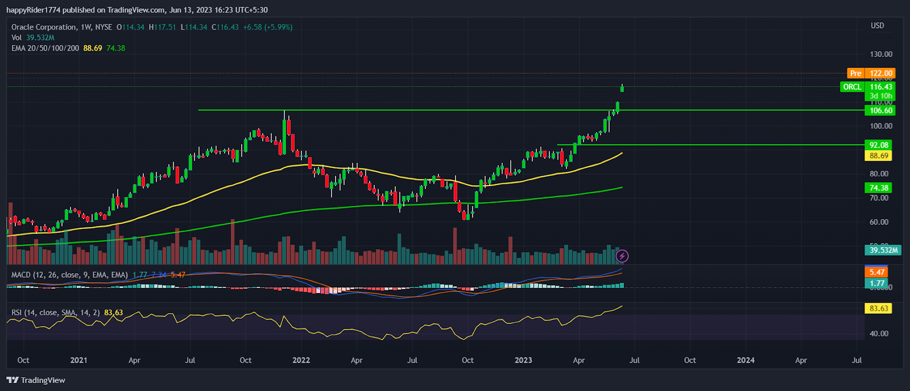910x391 pixels.
Task: Click the 92.08 horizontal line price label
Action: coord(878,145)
